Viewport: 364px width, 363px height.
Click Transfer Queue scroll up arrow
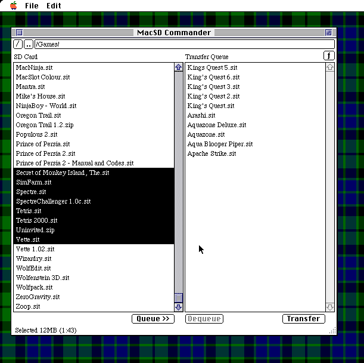click(330, 67)
